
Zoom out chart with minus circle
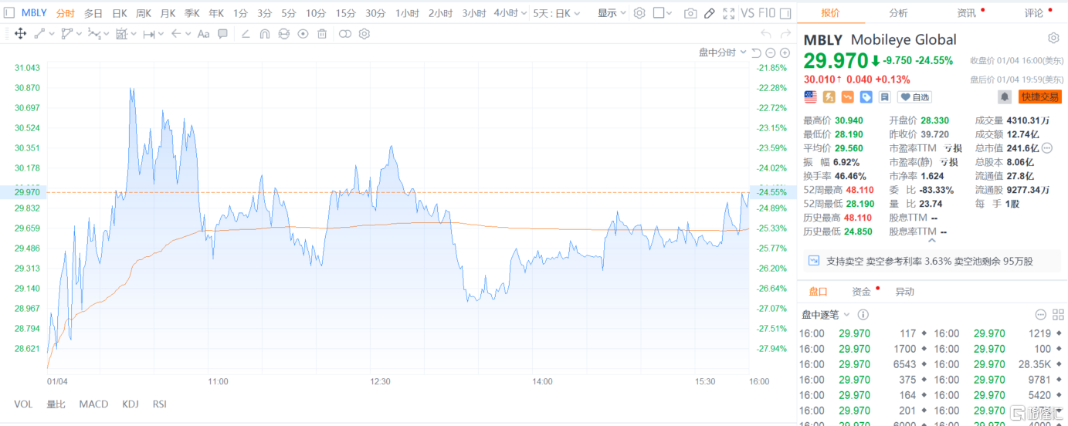(x=771, y=52)
